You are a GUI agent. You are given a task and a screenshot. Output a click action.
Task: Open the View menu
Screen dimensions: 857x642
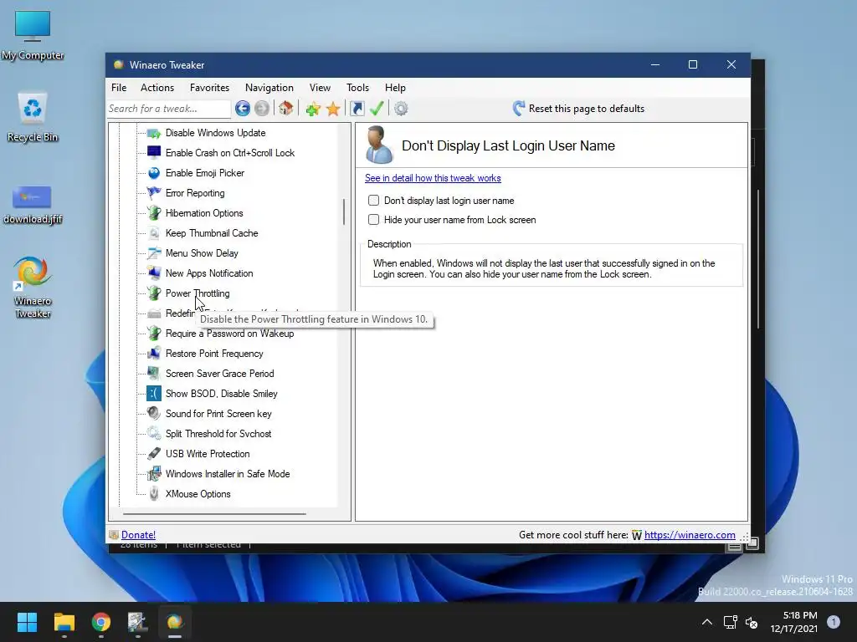point(320,87)
